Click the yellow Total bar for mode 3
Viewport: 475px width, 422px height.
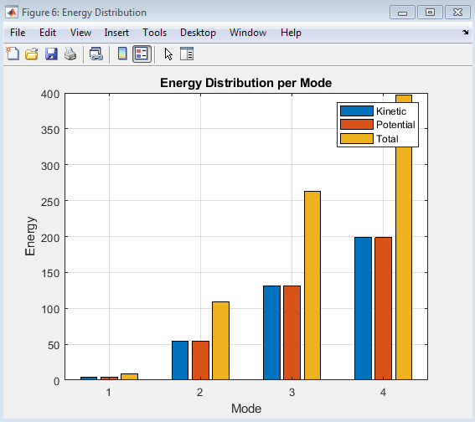tap(312, 286)
